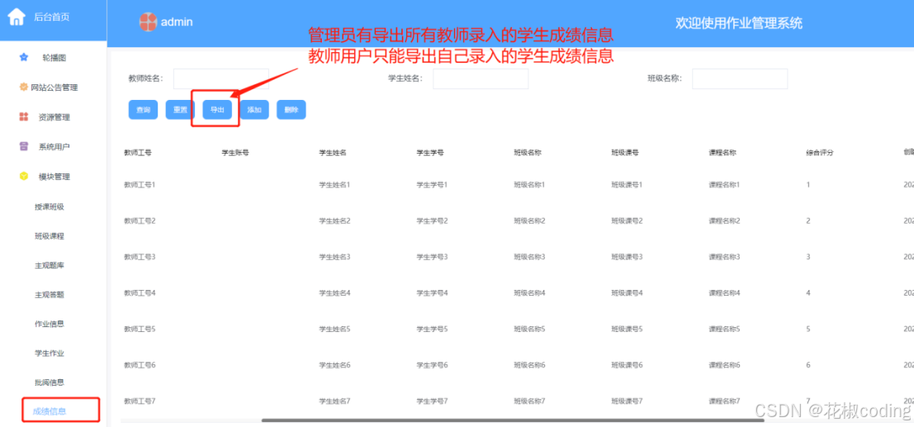Click the 重置 reset button
The image size is (914, 427).
[x=180, y=110]
